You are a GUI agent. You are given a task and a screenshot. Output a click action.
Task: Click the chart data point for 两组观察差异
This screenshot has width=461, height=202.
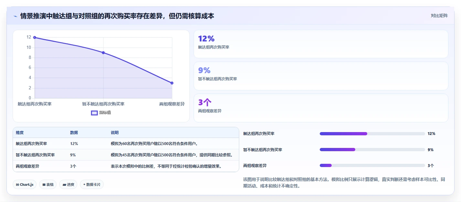pyautogui.click(x=172, y=83)
